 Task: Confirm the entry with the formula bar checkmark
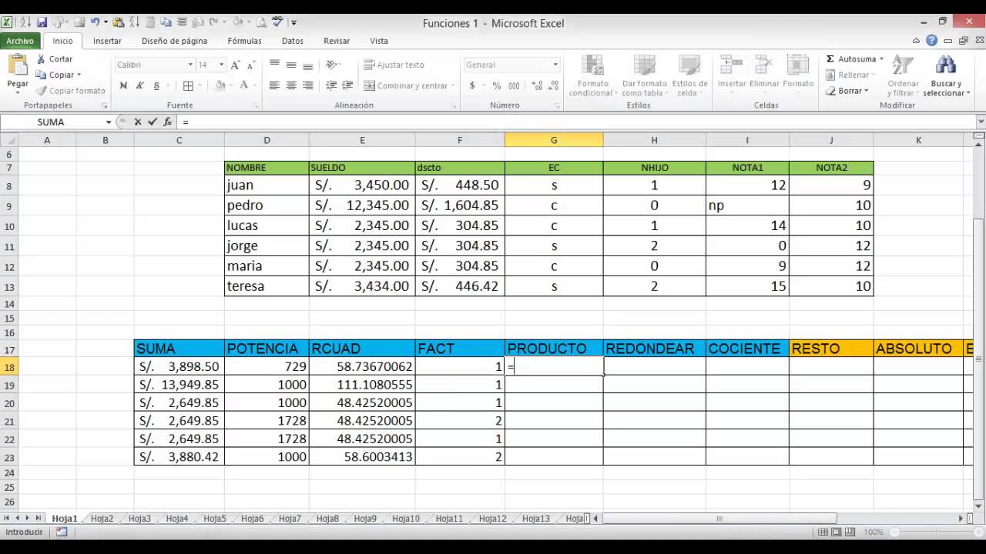point(153,122)
